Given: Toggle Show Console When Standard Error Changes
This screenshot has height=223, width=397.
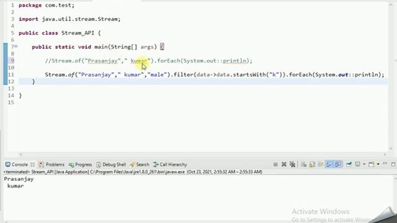Looking at the screenshot, I should click(x=337, y=165).
